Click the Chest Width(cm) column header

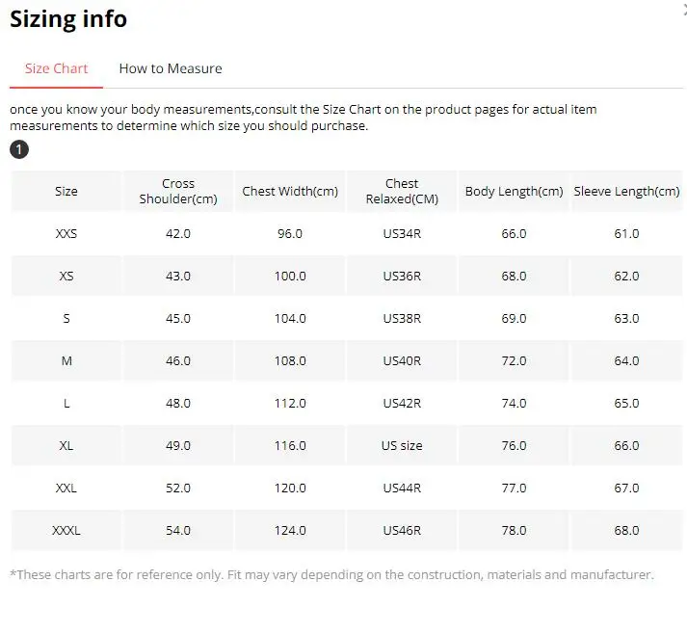(290, 191)
